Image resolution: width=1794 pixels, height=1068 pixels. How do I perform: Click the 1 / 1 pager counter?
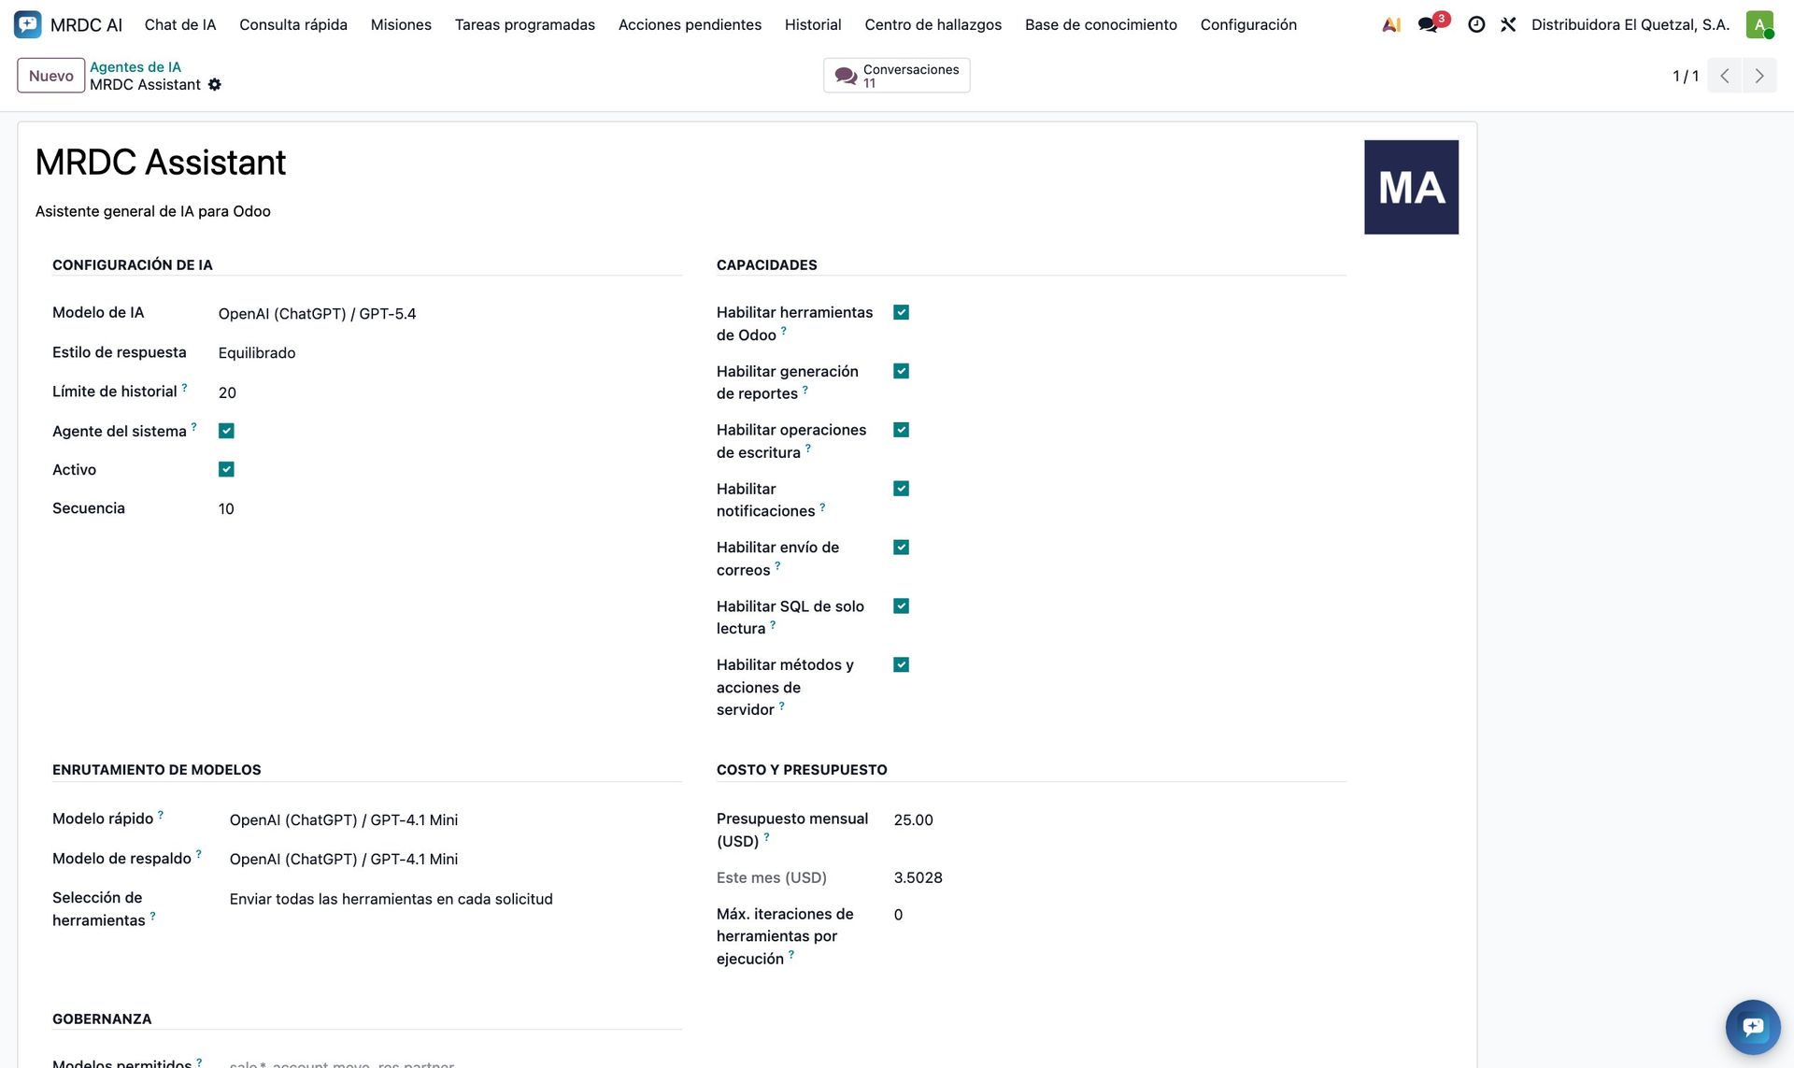coord(1686,76)
